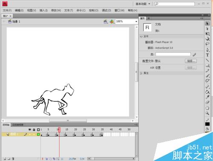The image size is (213, 161).
Task: Open the View (V) menu
Action: [32, 10]
